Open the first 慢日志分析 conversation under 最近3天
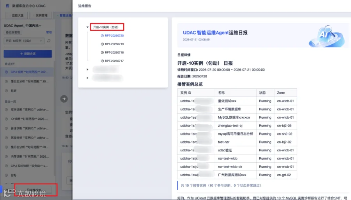The image size is (351, 200). click(28, 81)
